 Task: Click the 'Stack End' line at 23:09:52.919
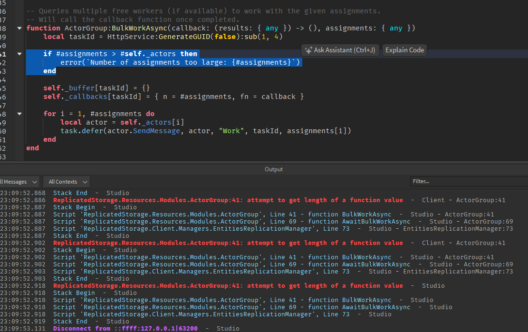[70, 322]
